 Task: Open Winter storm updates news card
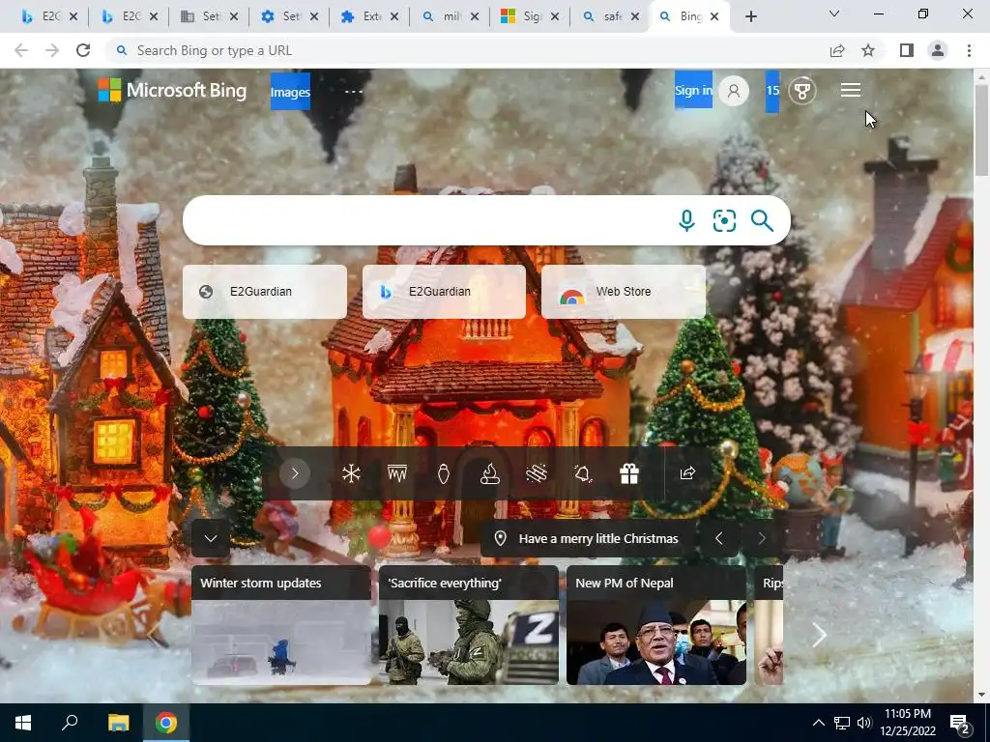(x=281, y=625)
